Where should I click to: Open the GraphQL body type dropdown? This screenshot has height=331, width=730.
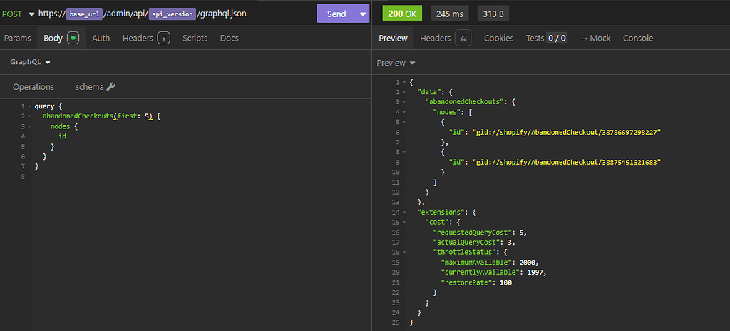pyautogui.click(x=30, y=62)
